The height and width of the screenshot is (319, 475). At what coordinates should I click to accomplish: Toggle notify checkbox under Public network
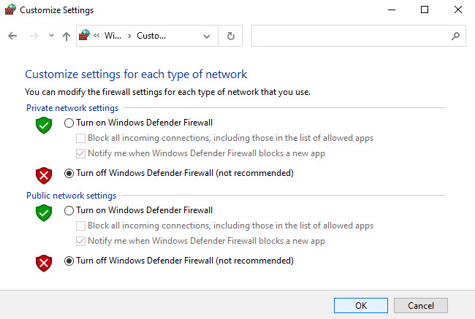coord(80,241)
